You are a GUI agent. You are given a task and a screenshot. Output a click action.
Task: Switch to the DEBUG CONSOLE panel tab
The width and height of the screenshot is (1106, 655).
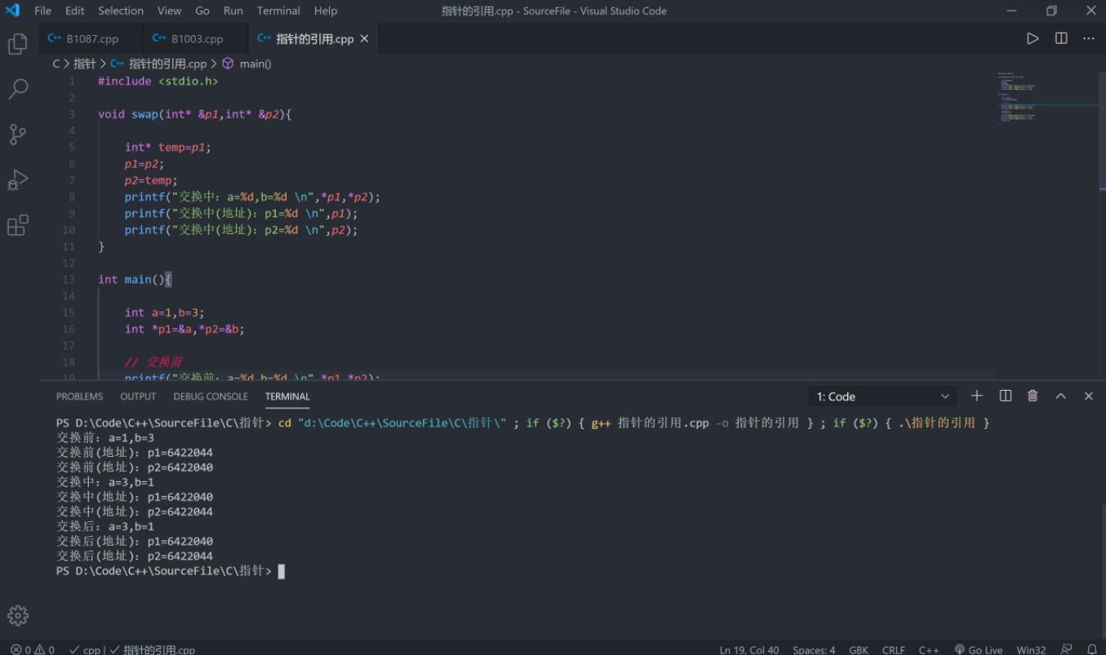click(x=211, y=396)
